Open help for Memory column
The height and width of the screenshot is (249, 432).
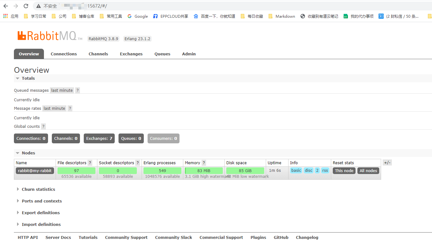[x=204, y=163]
